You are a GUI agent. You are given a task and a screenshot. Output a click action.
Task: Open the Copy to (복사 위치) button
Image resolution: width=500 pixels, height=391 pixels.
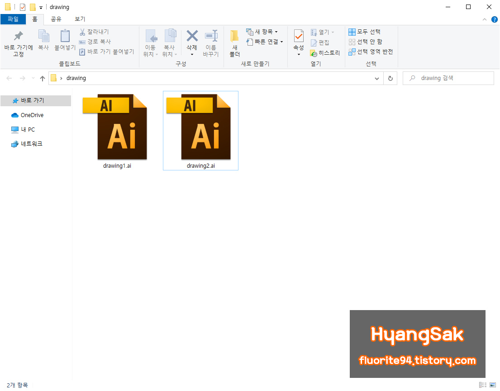(x=170, y=43)
